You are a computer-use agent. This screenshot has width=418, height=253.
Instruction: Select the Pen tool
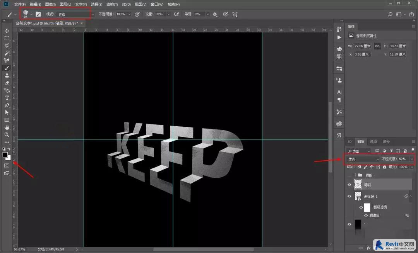click(7, 105)
